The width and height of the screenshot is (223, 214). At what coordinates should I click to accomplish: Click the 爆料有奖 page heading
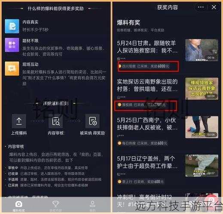pyautogui.click(x=128, y=23)
